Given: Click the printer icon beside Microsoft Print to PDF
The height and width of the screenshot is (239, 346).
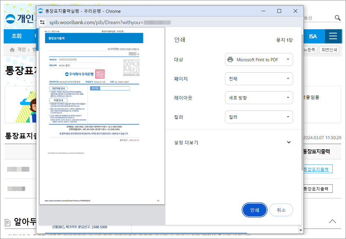Looking at the screenshot, I should click(230, 59).
